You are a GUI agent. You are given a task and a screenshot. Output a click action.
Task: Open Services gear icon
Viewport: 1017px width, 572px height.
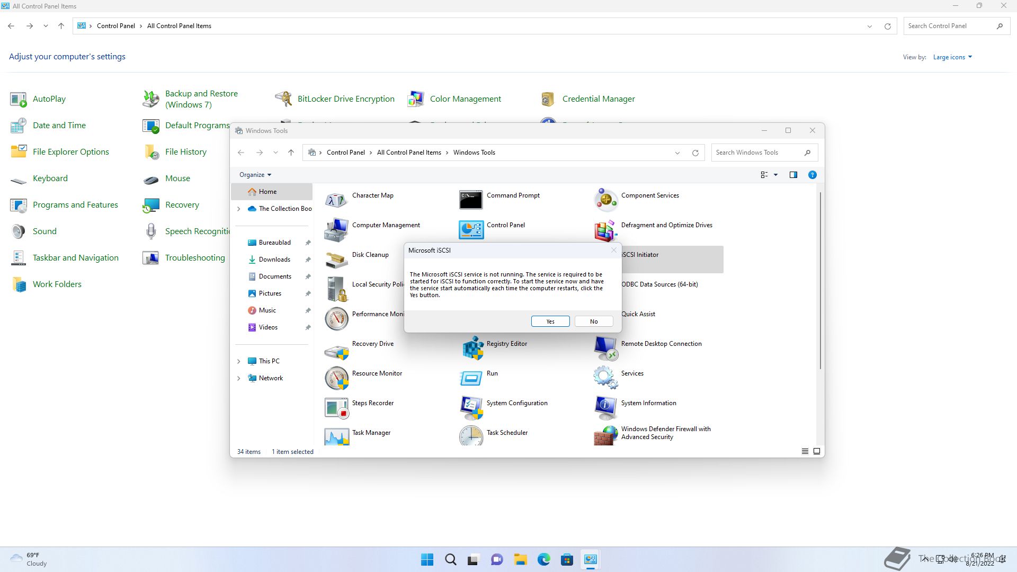605,378
